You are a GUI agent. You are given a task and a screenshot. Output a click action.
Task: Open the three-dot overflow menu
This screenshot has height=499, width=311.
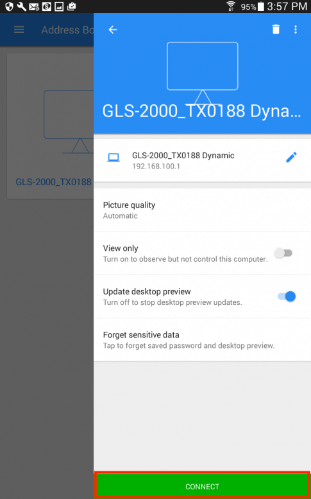296,30
